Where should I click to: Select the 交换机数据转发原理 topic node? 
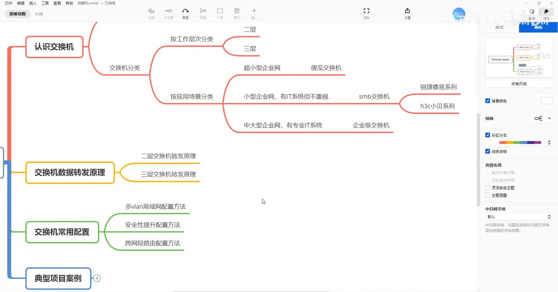[x=70, y=173]
